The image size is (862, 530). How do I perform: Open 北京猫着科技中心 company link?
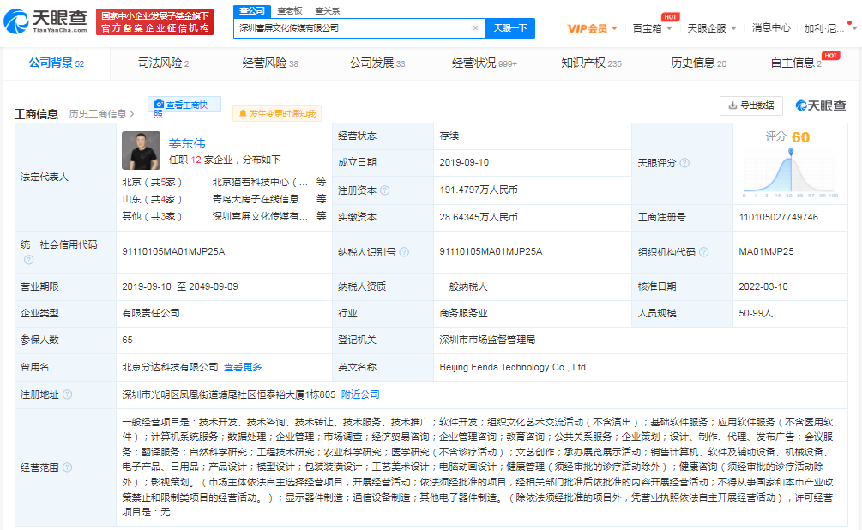pos(260,182)
